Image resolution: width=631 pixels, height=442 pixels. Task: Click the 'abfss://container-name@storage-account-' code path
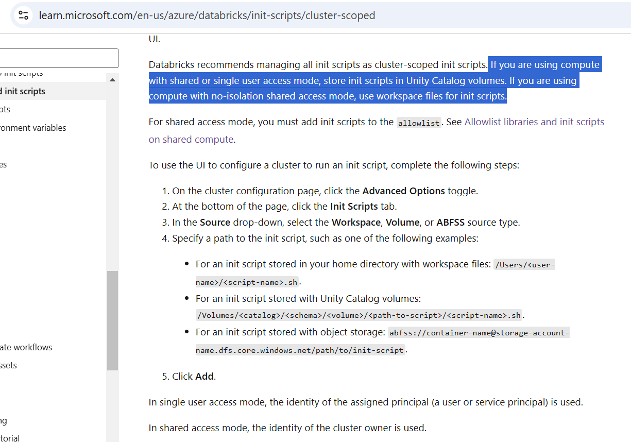point(479,333)
